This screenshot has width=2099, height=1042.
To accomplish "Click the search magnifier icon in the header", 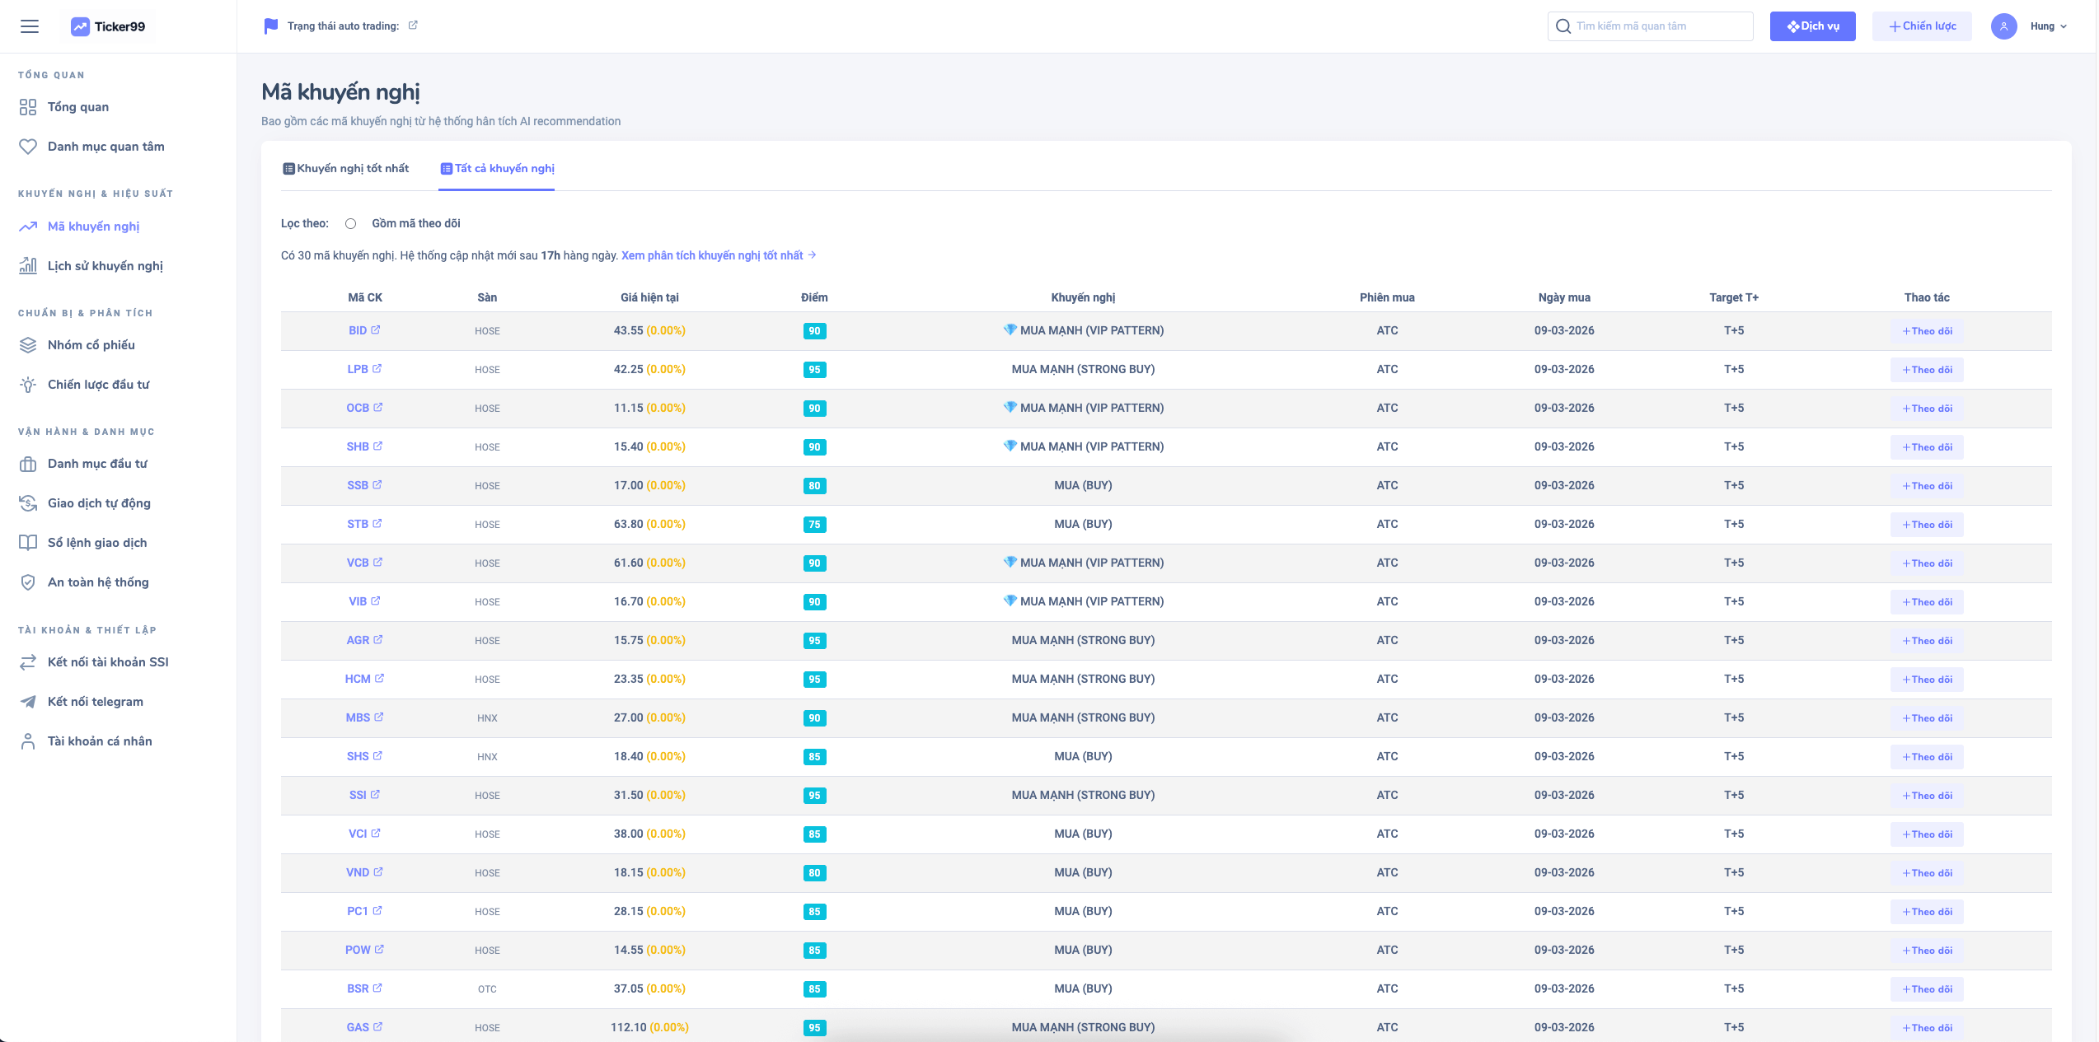I will [1563, 26].
